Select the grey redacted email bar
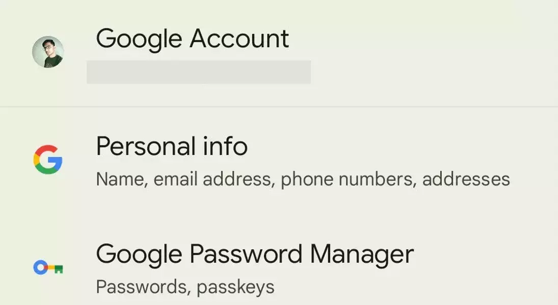The image size is (558, 305). tap(199, 72)
